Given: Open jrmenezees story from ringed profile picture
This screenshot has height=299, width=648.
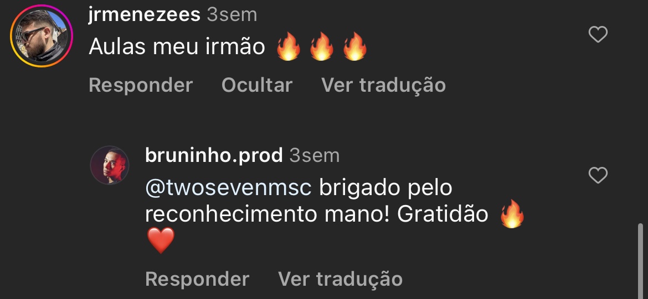Looking at the screenshot, I should tap(42, 36).
